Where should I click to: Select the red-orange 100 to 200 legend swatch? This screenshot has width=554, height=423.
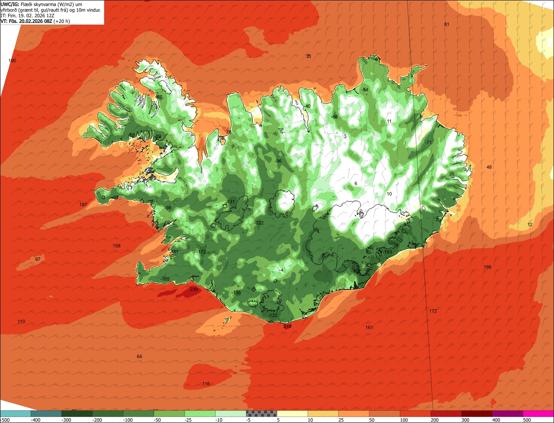coord(415,413)
